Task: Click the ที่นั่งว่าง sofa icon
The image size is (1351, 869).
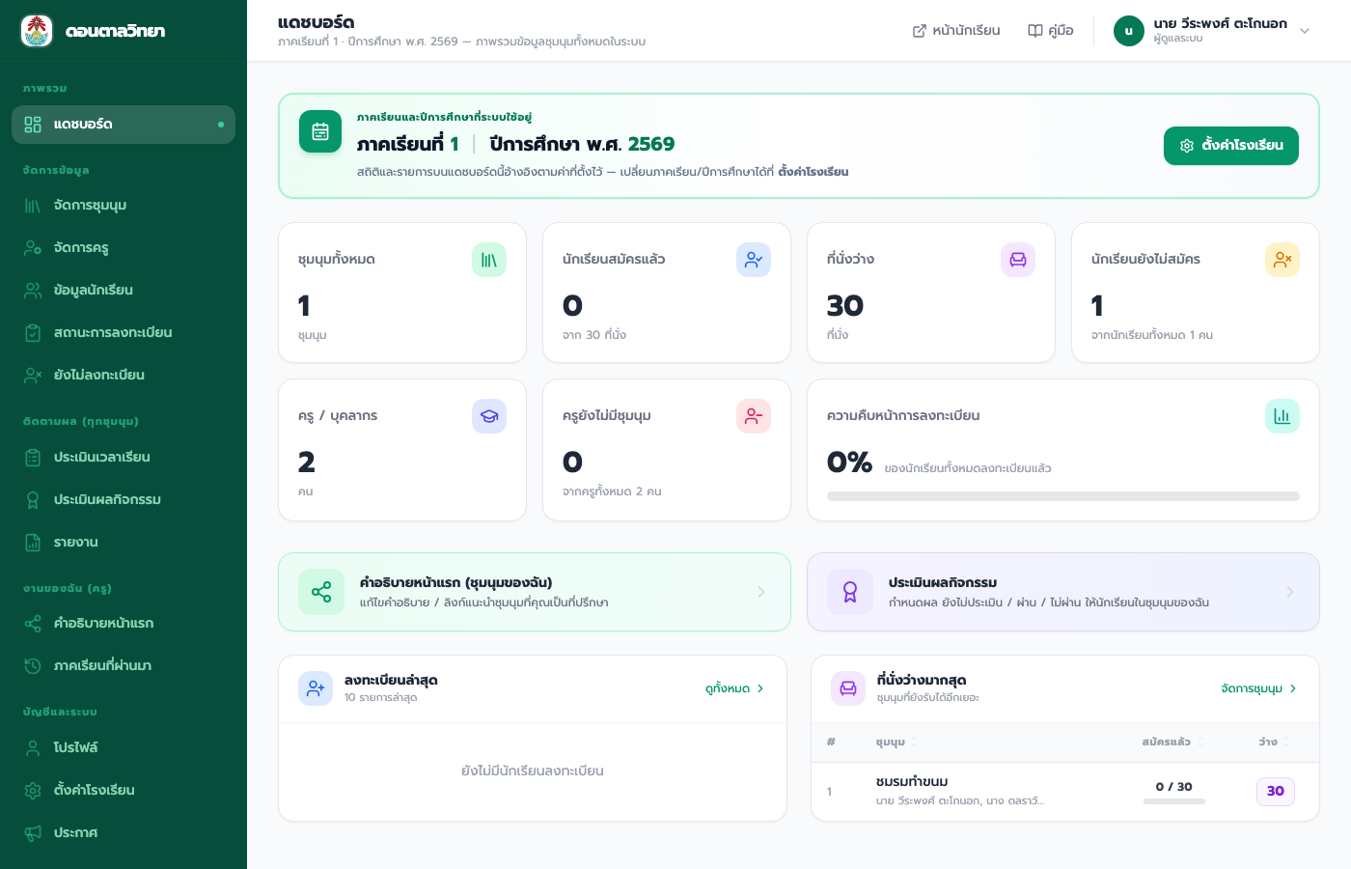Action: click(x=1018, y=260)
